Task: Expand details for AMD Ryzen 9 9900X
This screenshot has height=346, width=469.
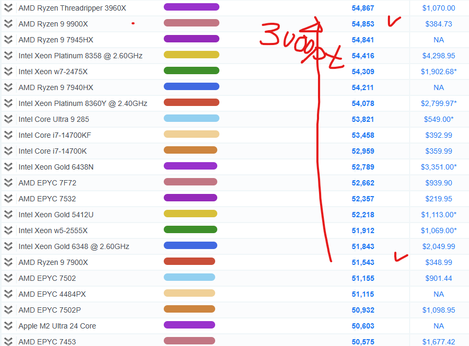Action: click(8, 24)
